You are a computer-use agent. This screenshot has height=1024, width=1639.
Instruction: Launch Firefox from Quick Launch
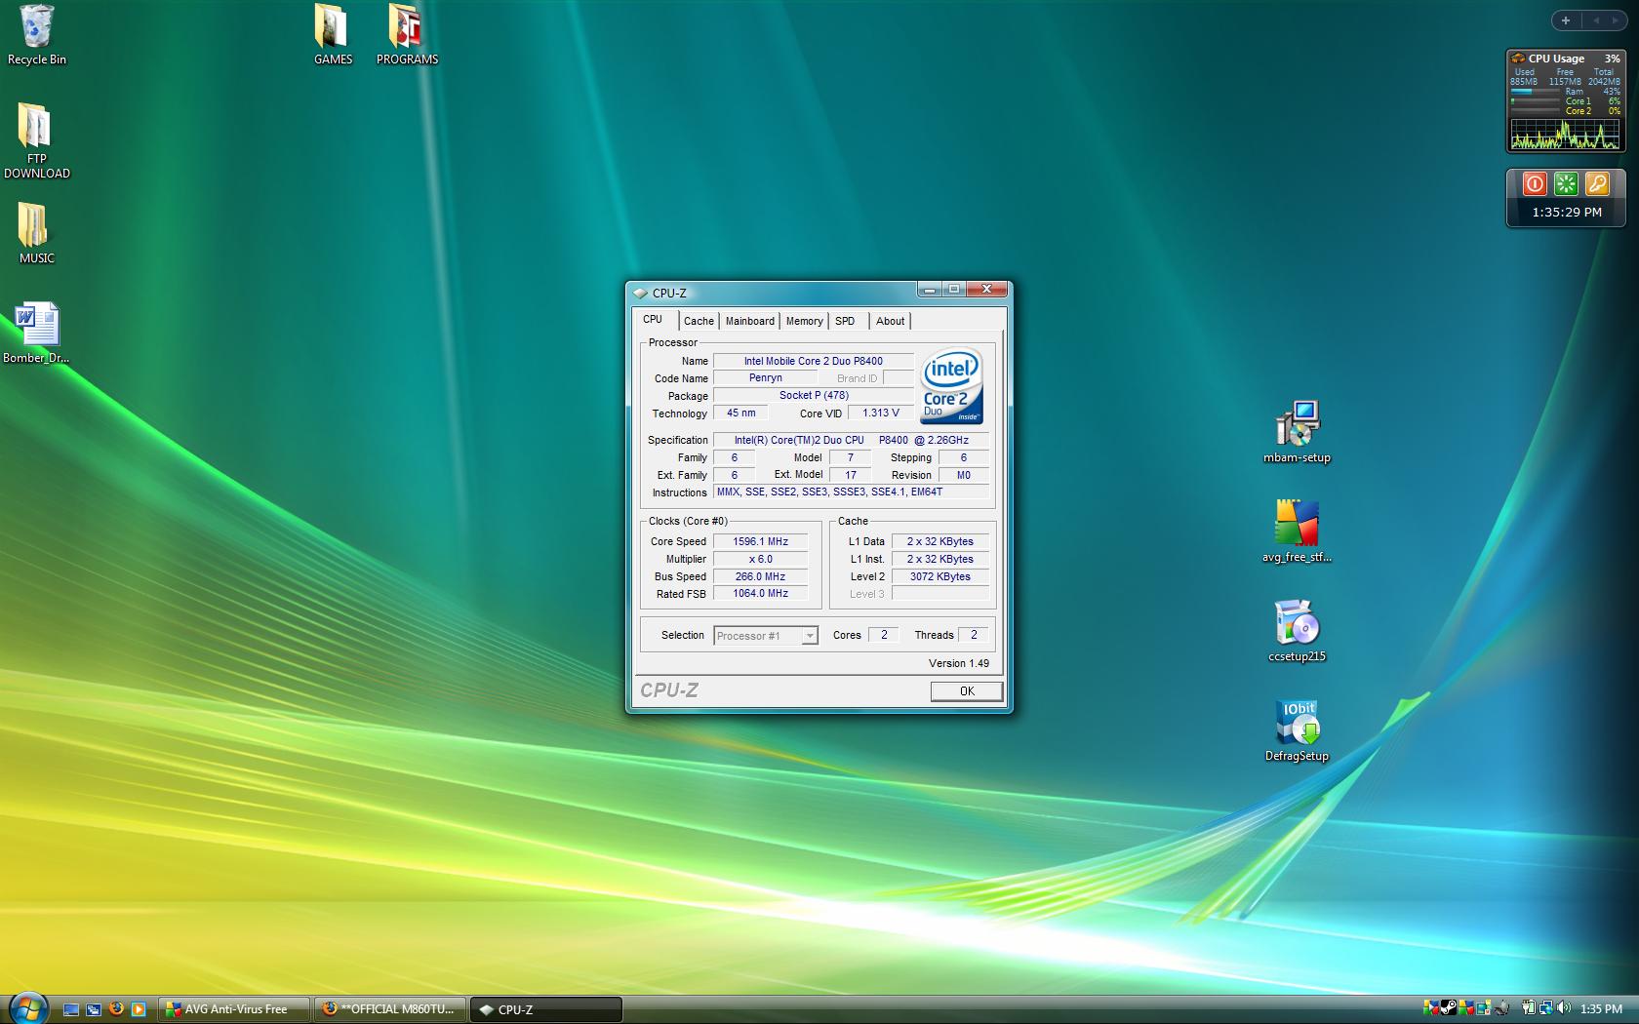116,1009
